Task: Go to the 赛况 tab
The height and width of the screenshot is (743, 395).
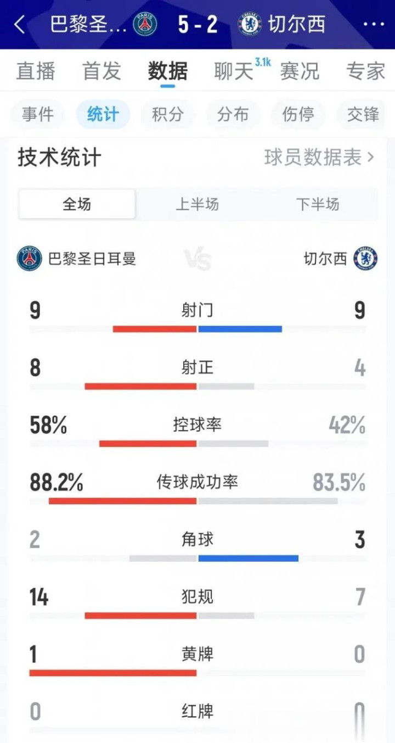Action: point(300,71)
